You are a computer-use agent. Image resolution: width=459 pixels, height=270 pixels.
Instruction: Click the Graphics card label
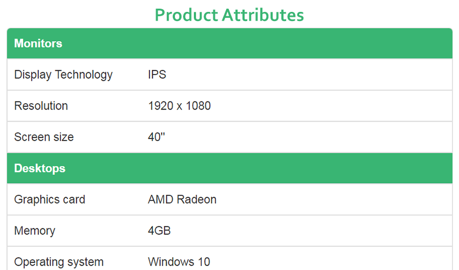[50, 200]
